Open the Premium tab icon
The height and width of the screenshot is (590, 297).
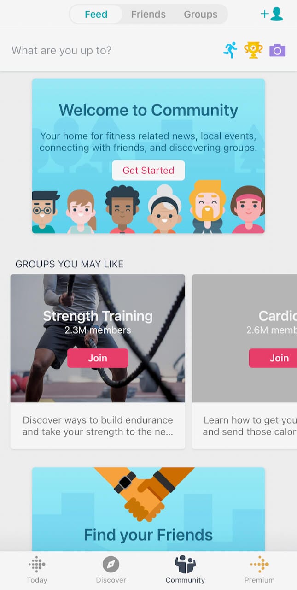pos(259,564)
